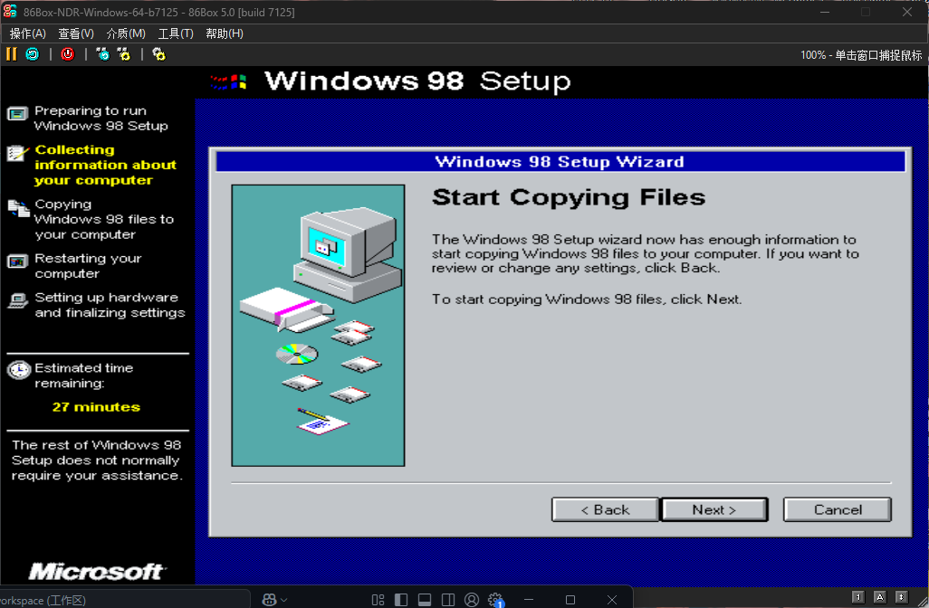Click the Copilot icon in the background window

pyautogui.click(x=269, y=600)
